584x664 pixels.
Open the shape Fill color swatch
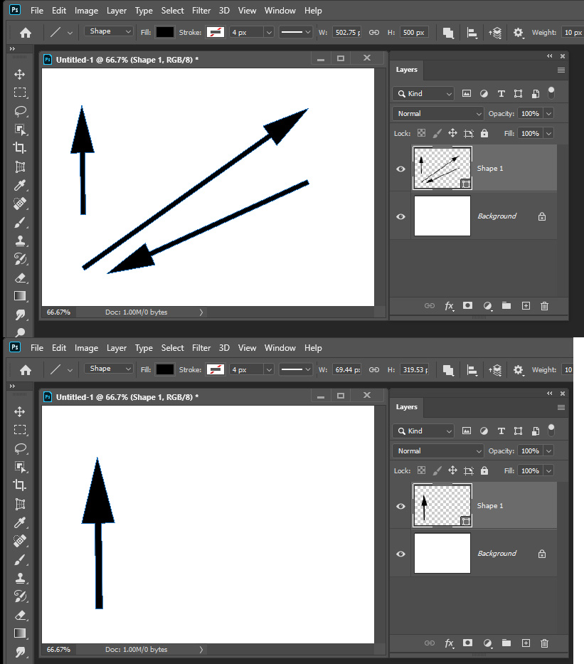tap(165, 32)
